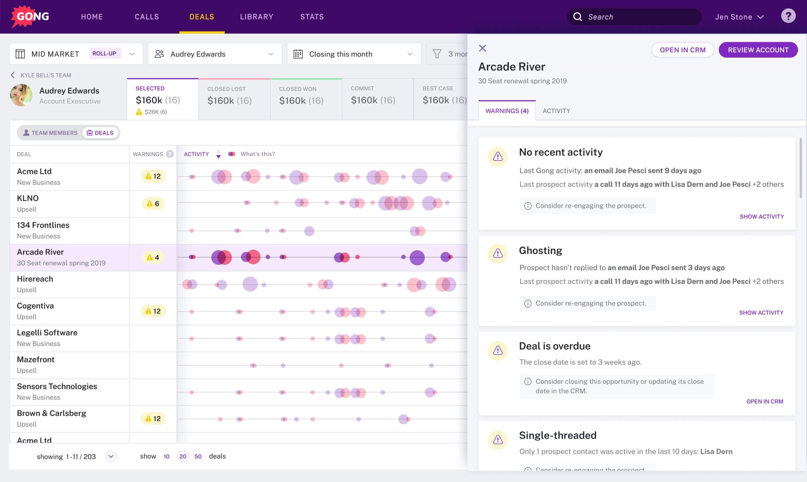Image resolution: width=807 pixels, height=482 pixels.
Task: Switch to the Activity tab
Action: coord(556,111)
